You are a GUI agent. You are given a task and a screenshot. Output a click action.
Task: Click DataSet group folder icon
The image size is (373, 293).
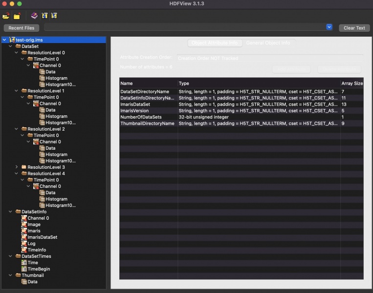(x=18, y=46)
